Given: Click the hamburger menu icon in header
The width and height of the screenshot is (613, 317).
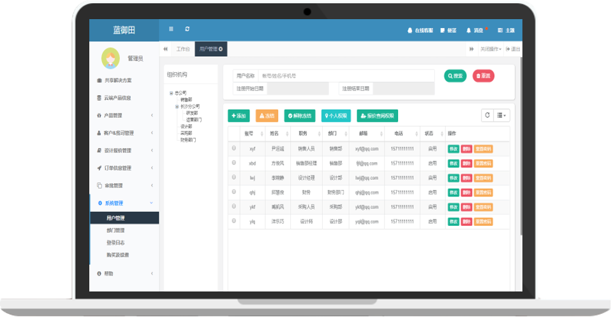Looking at the screenshot, I should click(x=171, y=29).
